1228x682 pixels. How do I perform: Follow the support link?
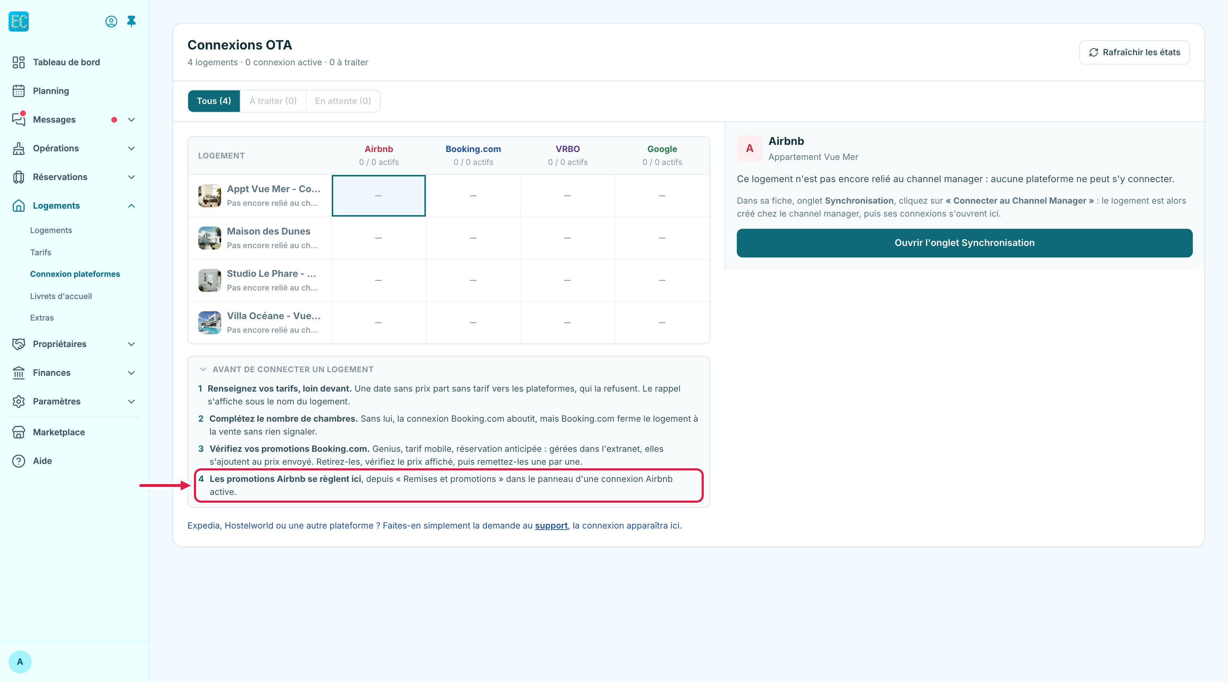[551, 525]
